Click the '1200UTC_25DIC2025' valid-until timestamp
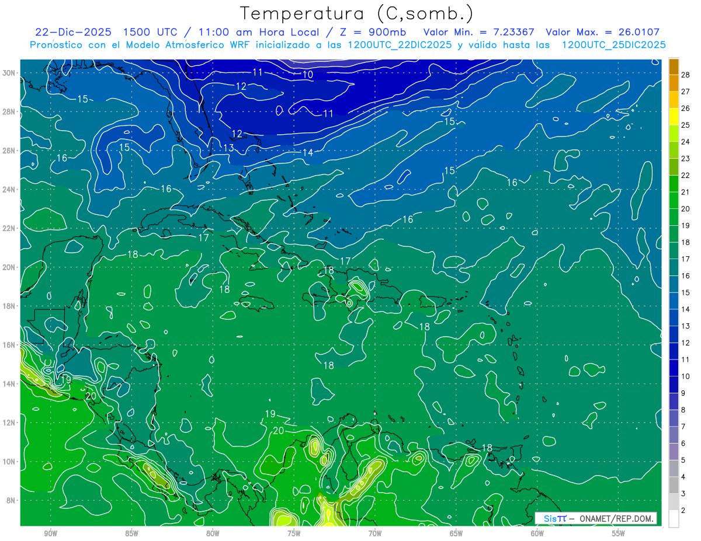The image size is (701, 541). point(613,45)
